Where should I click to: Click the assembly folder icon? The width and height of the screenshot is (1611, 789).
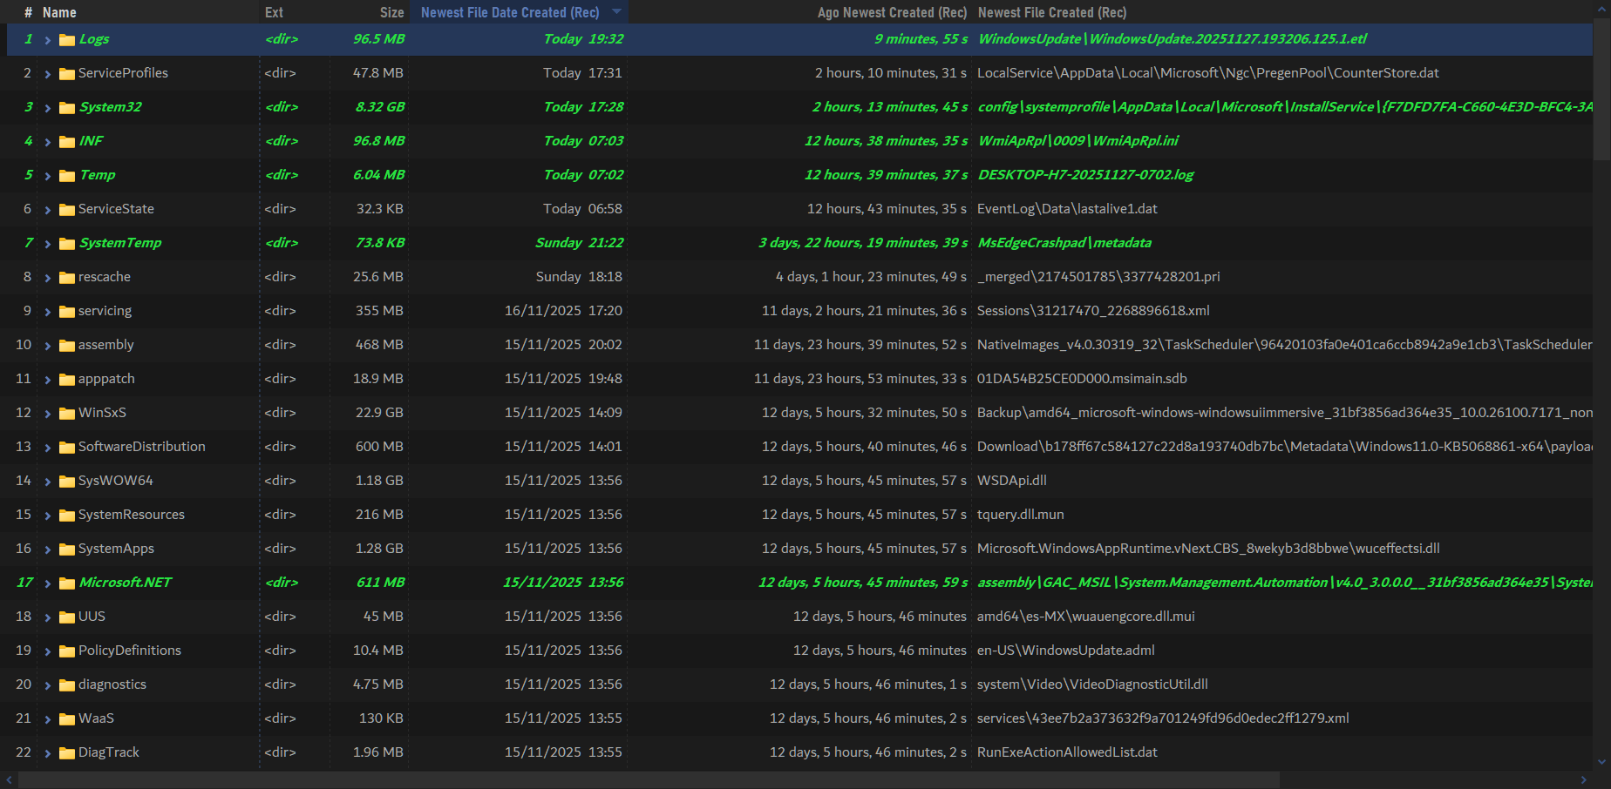click(66, 346)
